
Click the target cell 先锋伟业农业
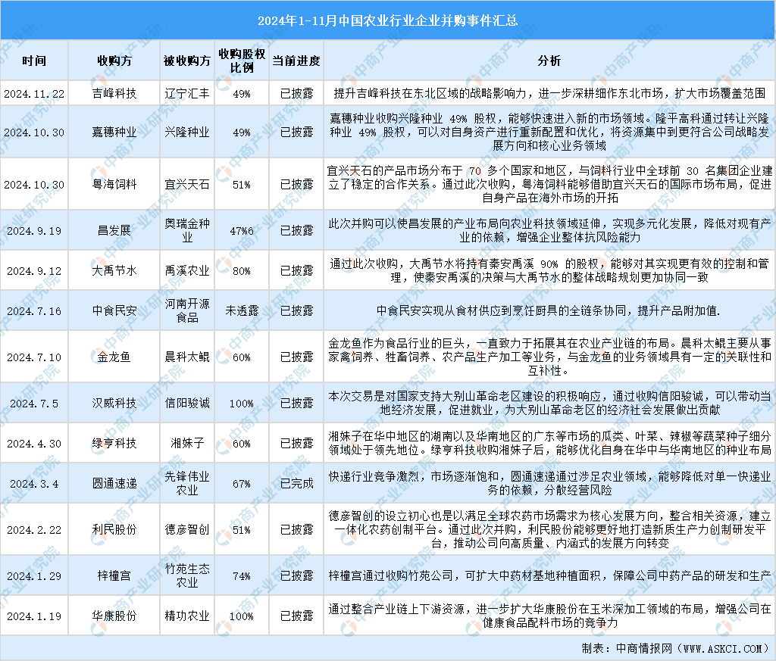187,483
